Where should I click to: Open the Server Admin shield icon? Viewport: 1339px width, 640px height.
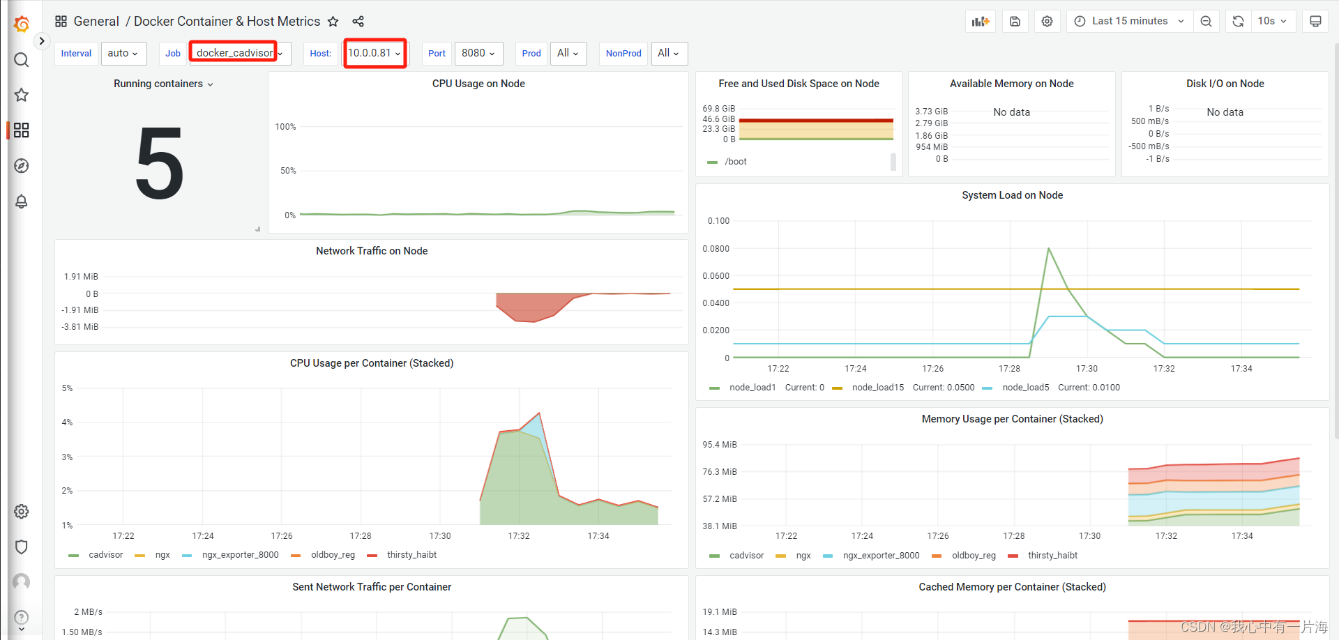(22, 547)
